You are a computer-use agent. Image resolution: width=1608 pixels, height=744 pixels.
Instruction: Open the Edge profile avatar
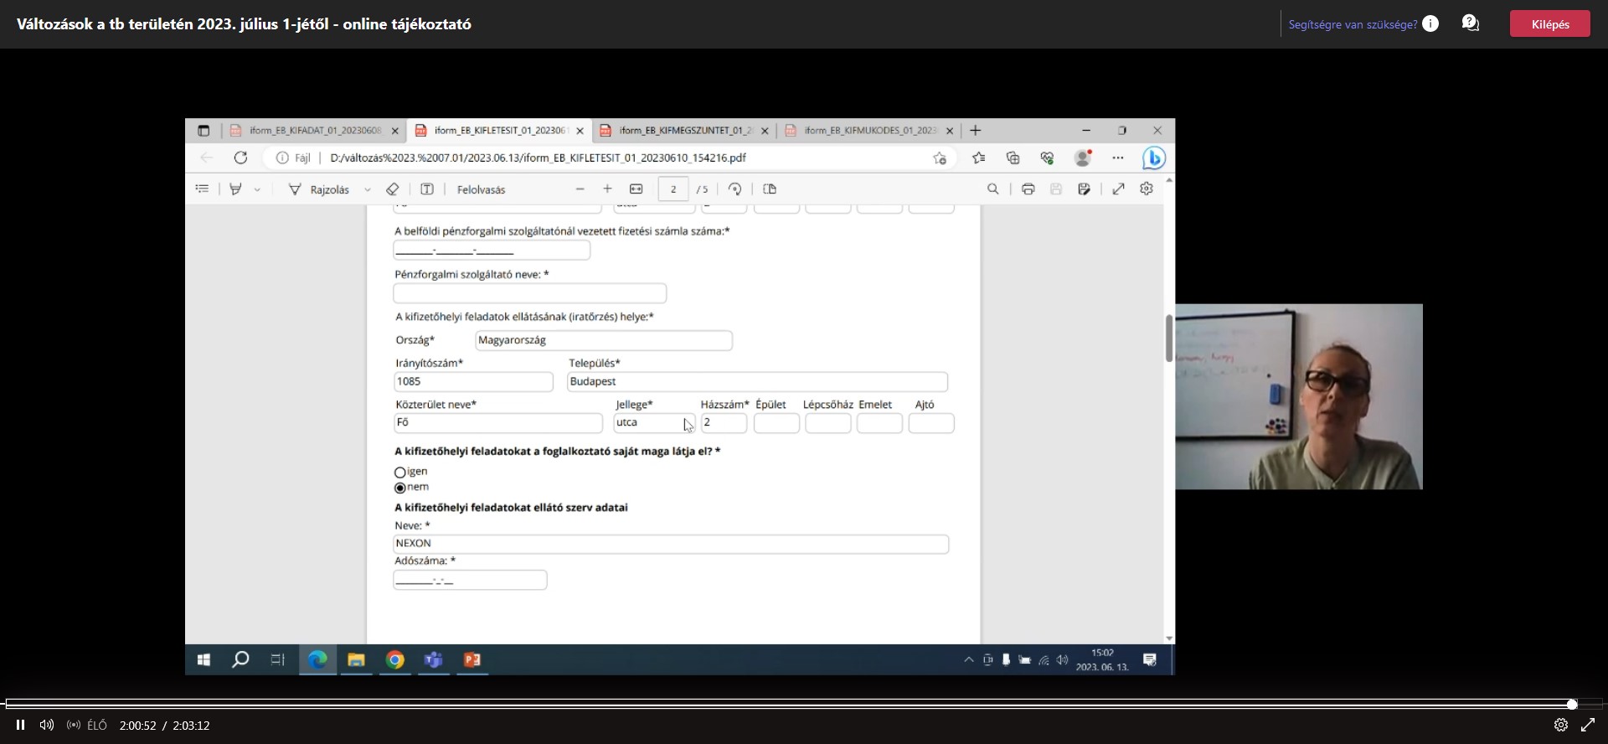point(1083,158)
